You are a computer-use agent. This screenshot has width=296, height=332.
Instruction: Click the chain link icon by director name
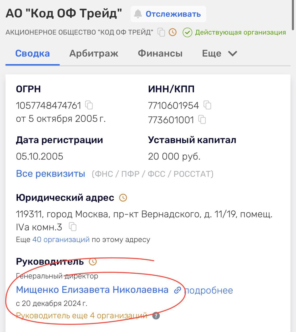(177, 290)
